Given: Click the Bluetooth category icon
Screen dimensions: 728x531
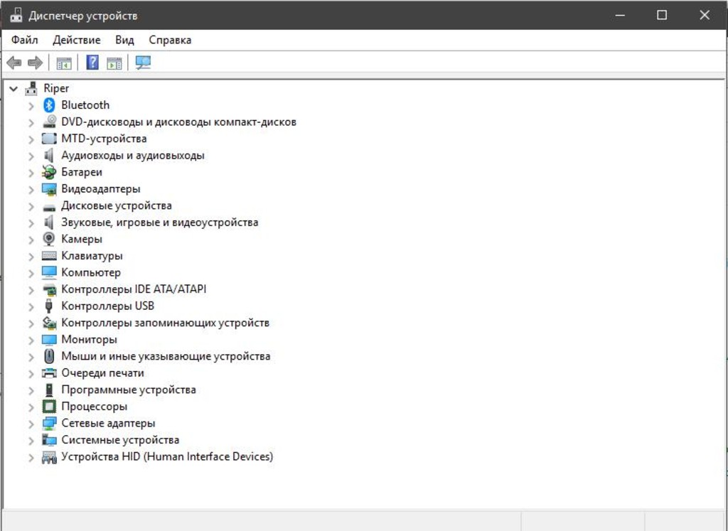Looking at the screenshot, I should pos(49,105).
